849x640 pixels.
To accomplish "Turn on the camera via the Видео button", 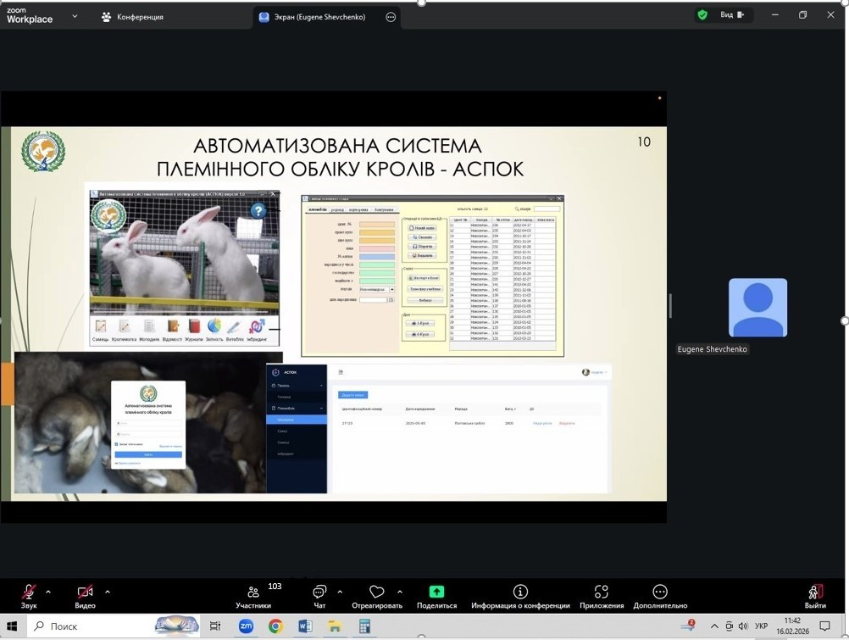I will (x=85, y=593).
